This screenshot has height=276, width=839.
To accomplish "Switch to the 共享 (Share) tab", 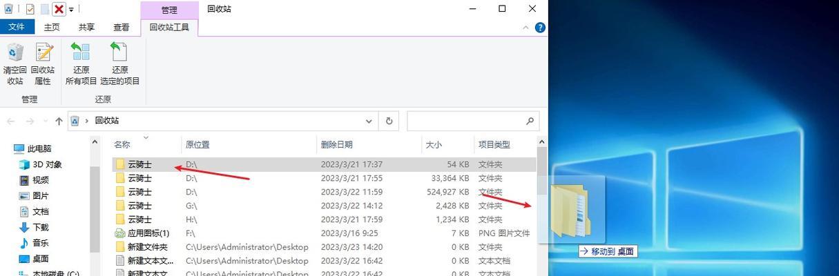I will coord(86,28).
